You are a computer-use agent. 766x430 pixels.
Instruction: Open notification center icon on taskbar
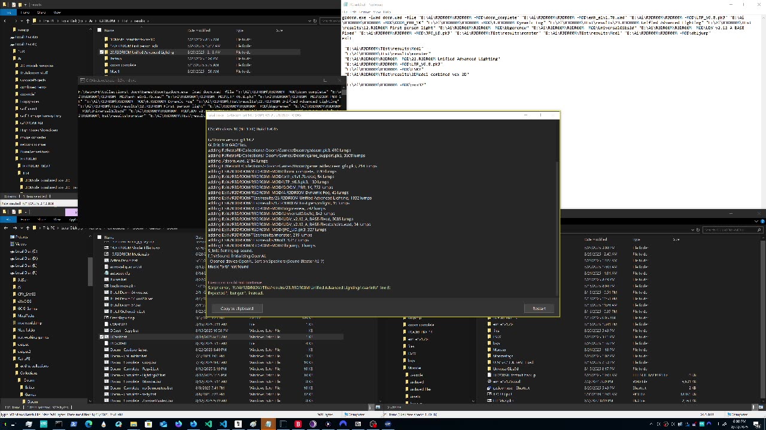click(x=756, y=424)
